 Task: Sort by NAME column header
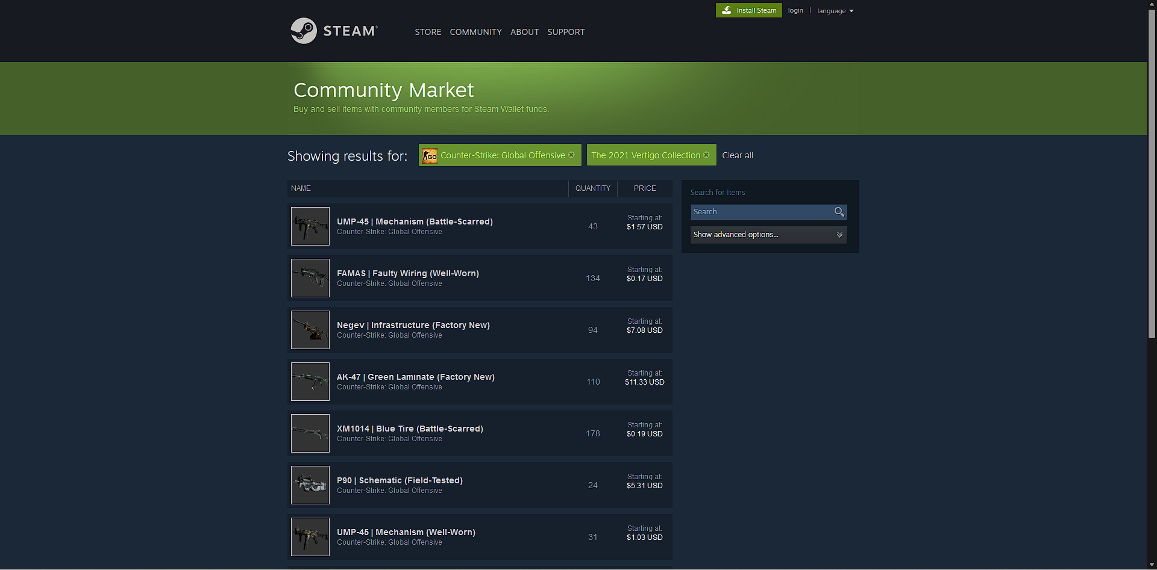point(427,188)
